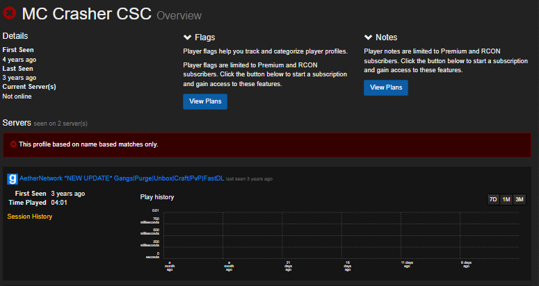This screenshot has height=286, width=539.
Task: Click the red offline status icon beside the player name
Action: 10,13
